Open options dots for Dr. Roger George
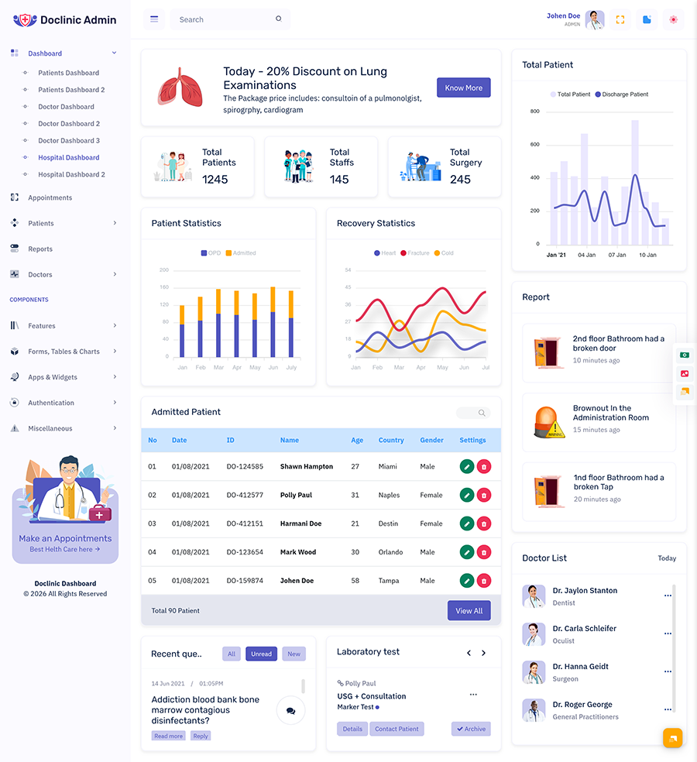This screenshot has height=762, width=697. (x=668, y=709)
